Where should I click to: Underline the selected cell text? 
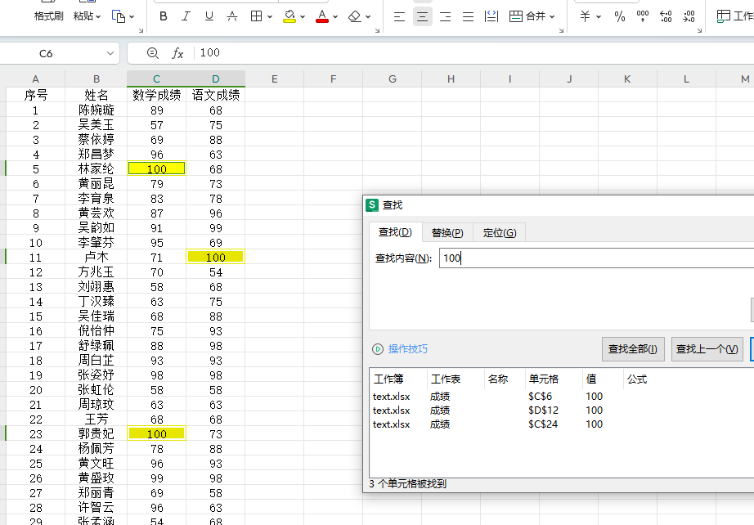click(x=209, y=16)
